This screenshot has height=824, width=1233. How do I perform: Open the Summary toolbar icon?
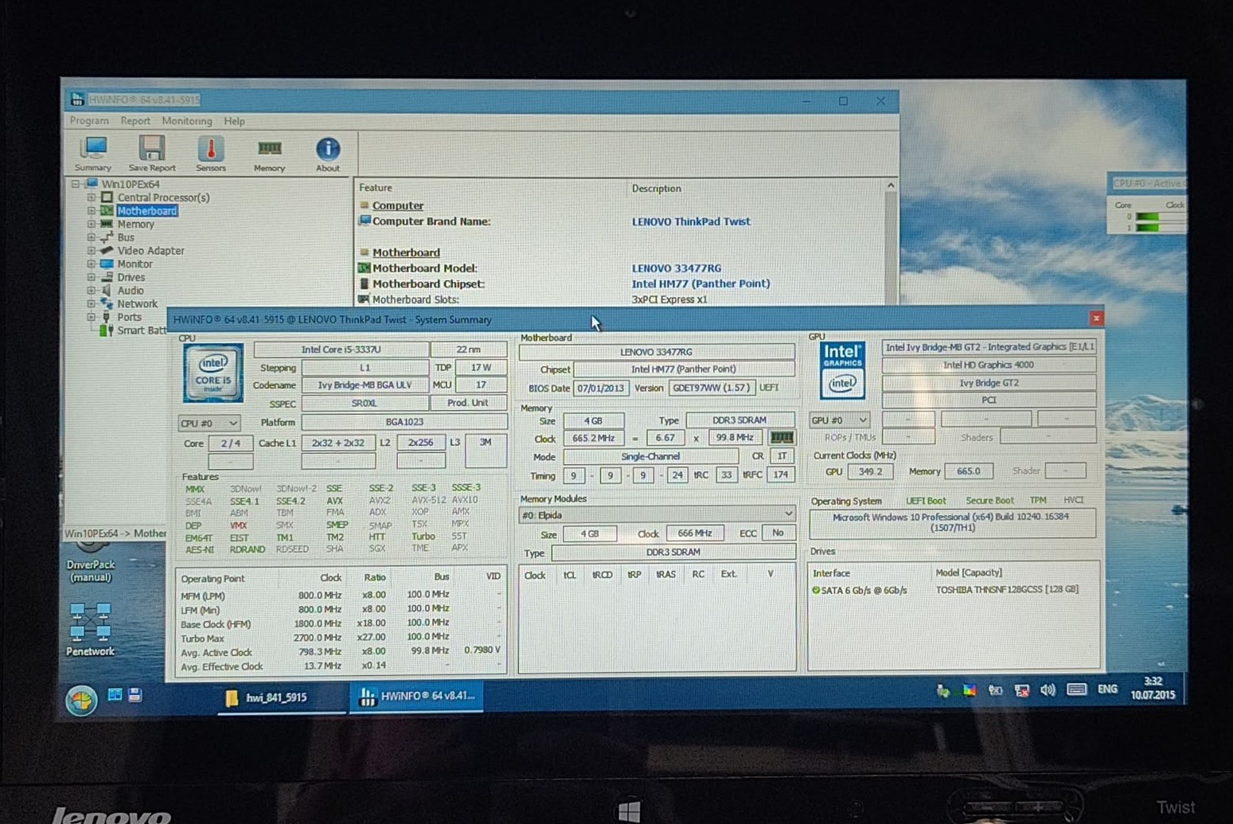93,154
